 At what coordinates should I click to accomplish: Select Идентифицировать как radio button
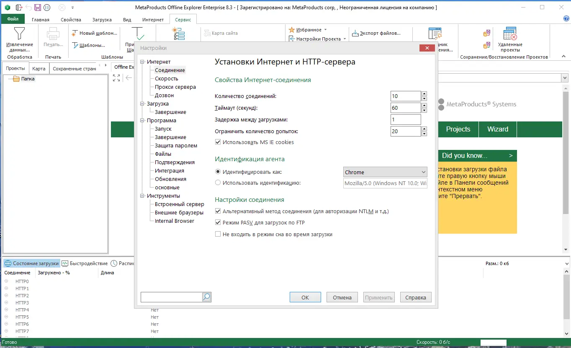[x=218, y=172]
